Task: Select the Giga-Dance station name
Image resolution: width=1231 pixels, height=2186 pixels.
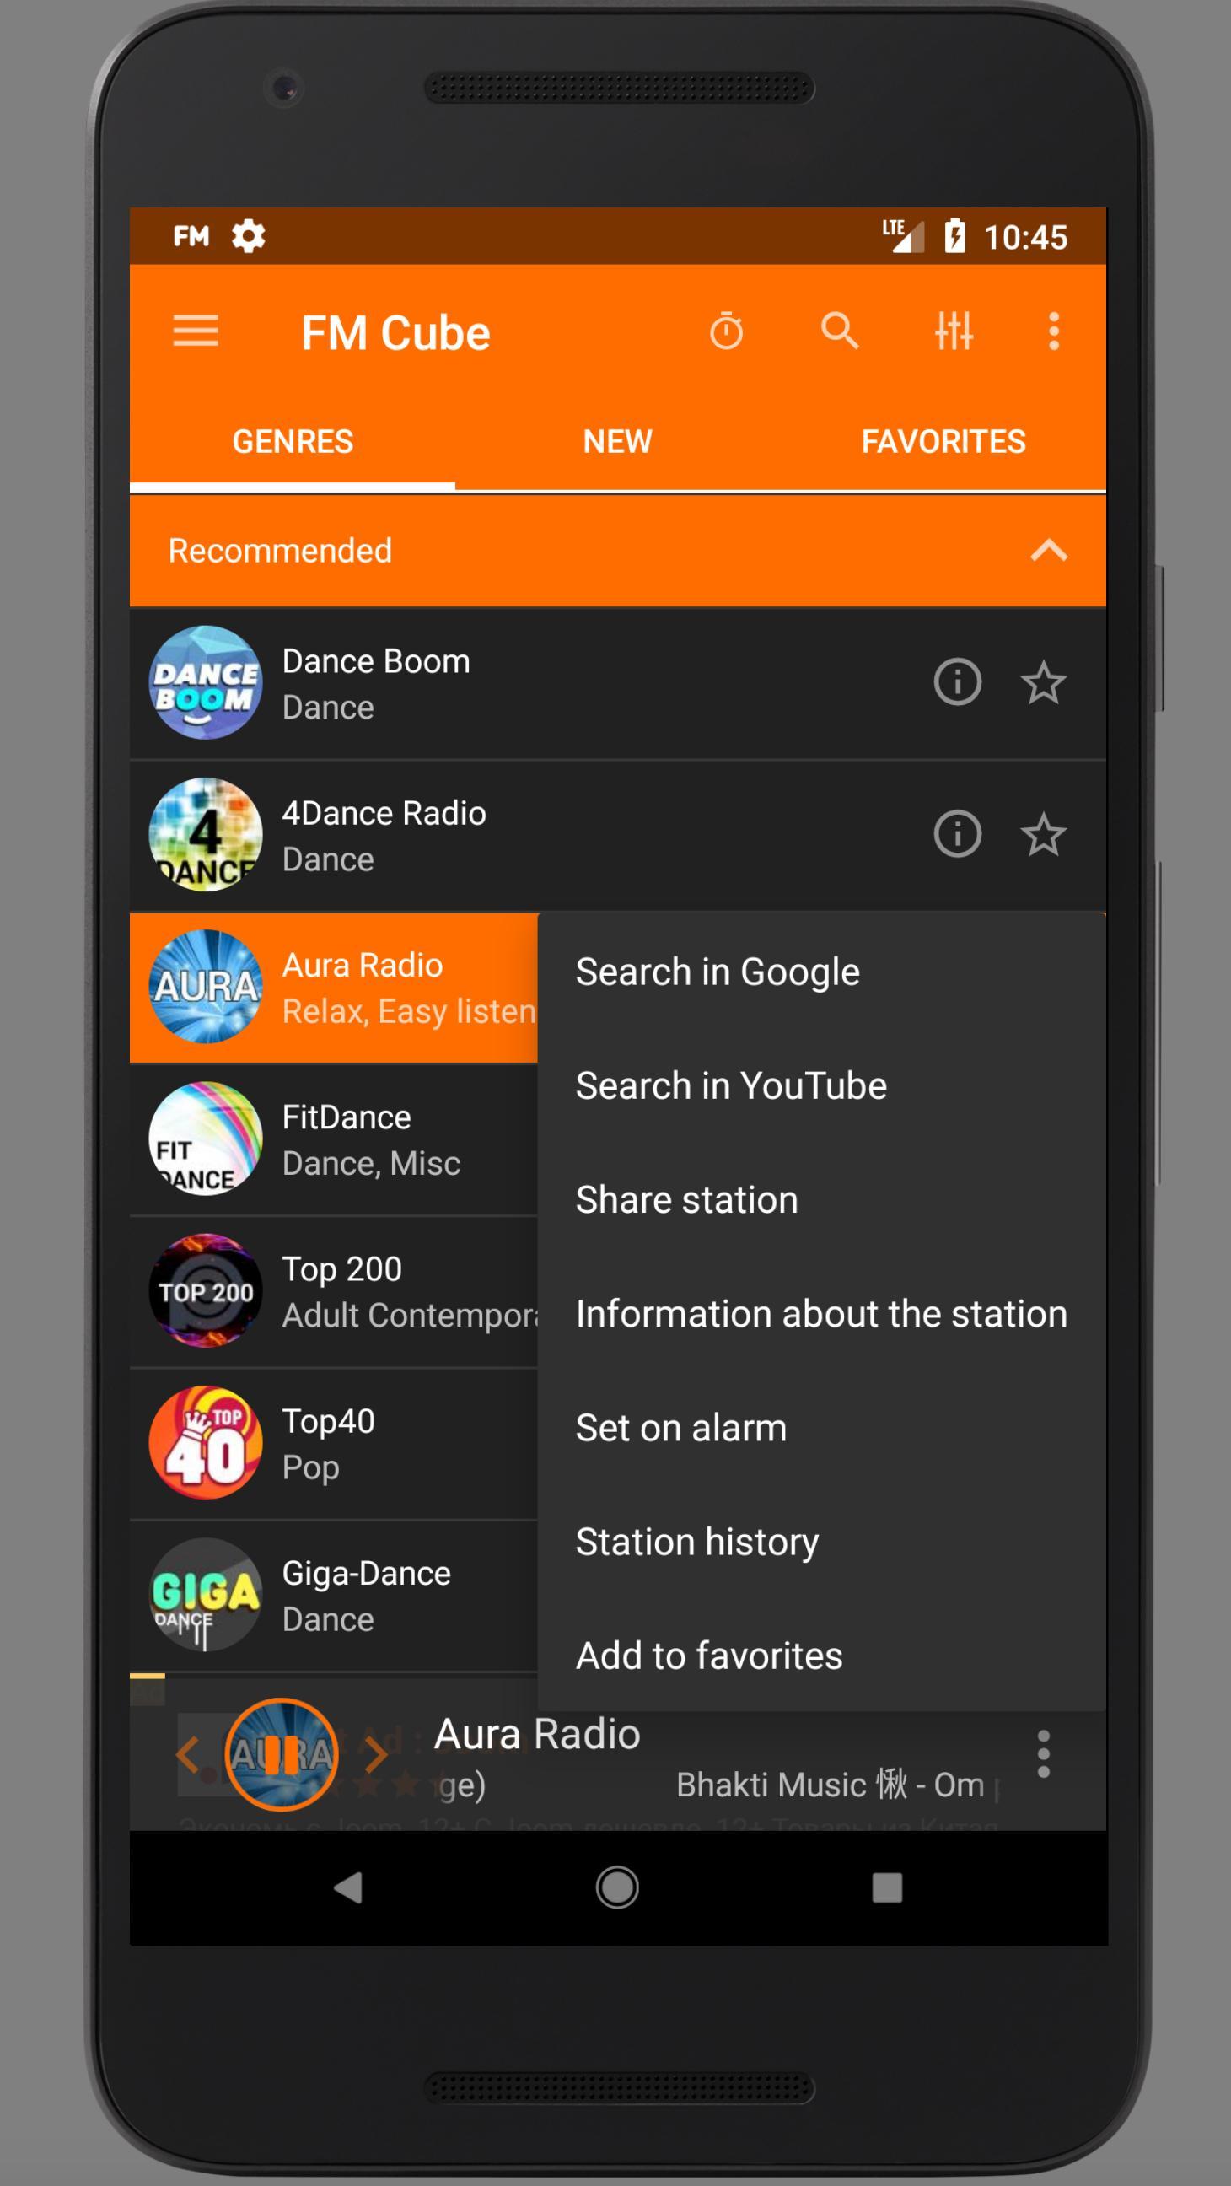Action: click(367, 1573)
